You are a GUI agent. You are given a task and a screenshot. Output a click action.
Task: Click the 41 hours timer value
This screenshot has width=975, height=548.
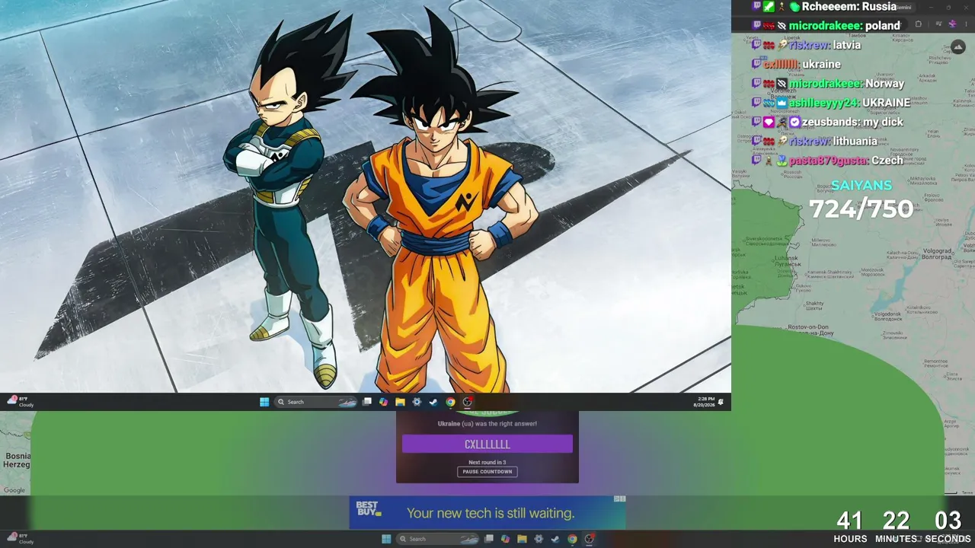(850, 521)
